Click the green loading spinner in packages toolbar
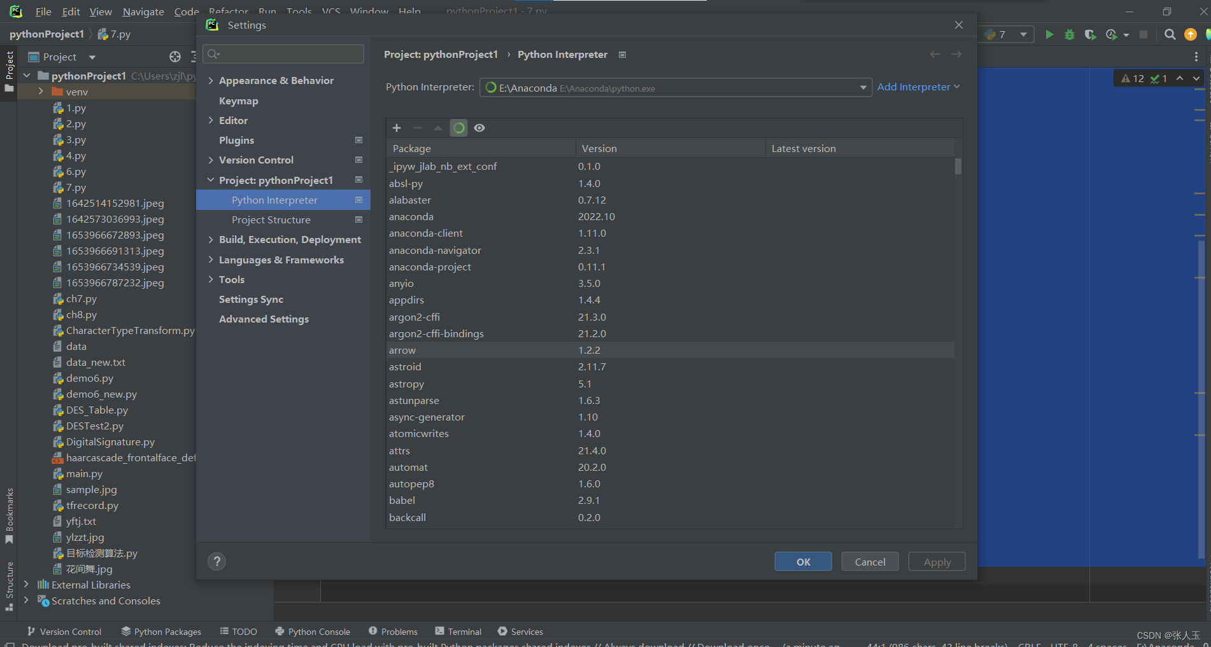 pos(458,128)
